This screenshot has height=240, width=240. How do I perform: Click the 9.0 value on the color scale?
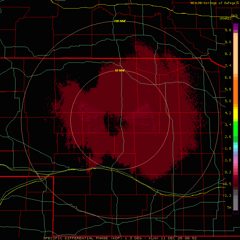(x=228, y=42)
